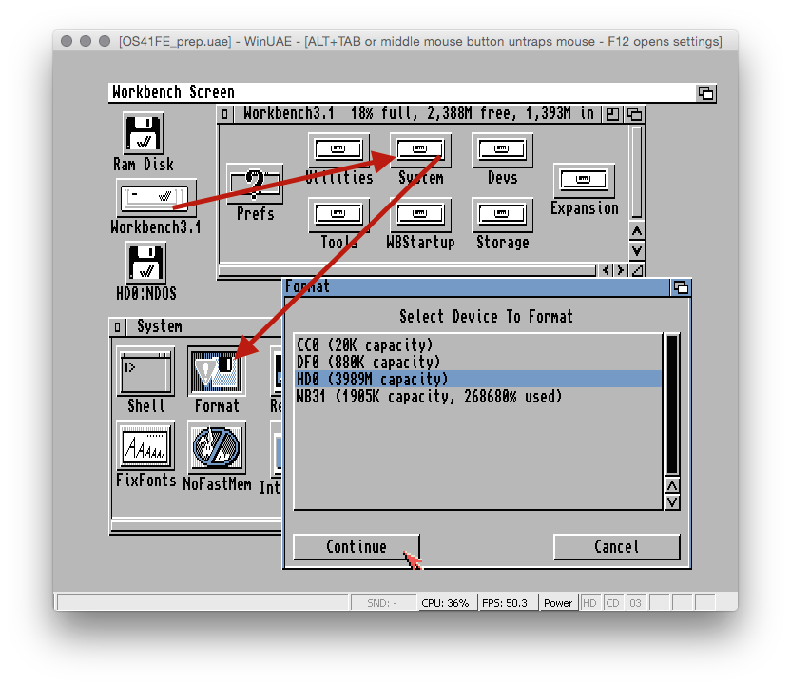
Task: Select WB31 (1905K capacity) device
Action: click(477, 396)
